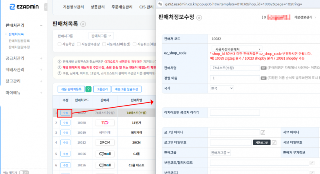Viewport: 320px width, 174px height.
Task: Click the 11번가 logo in row 2
Action: (x=105, y=122)
